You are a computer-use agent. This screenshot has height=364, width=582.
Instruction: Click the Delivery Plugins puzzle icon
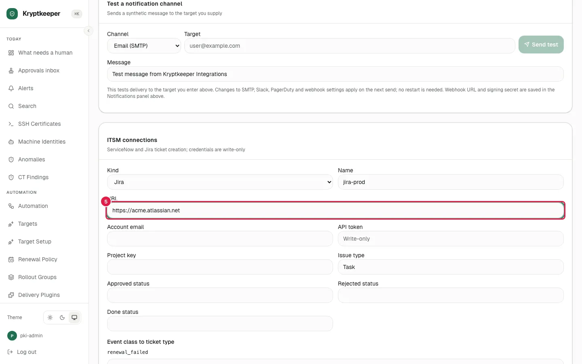[x=11, y=295]
